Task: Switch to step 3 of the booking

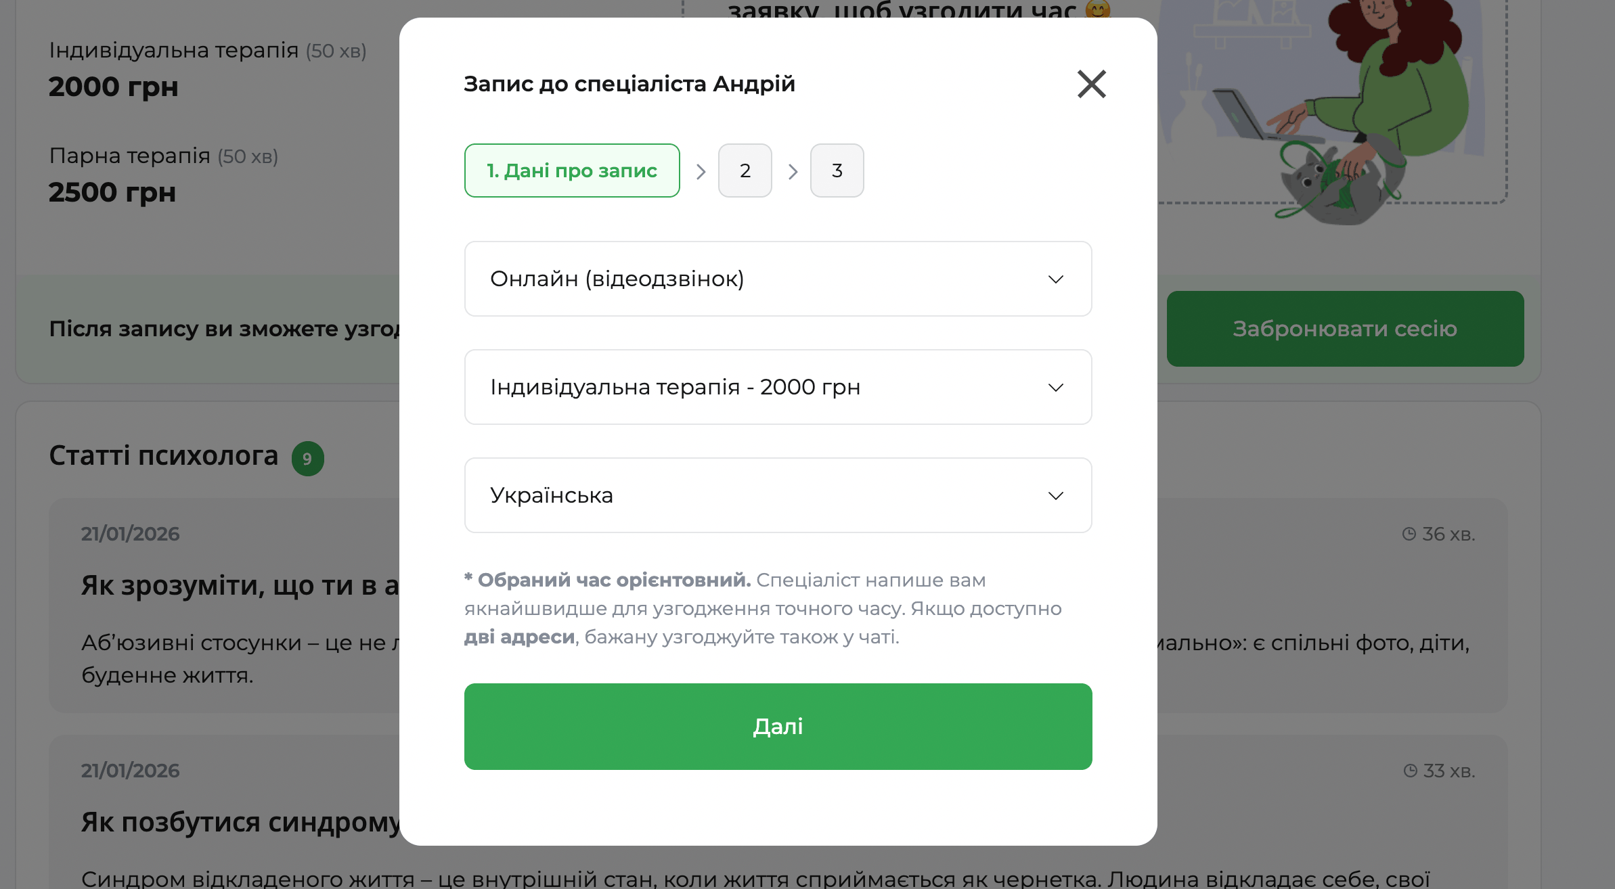Action: click(837, 170)
